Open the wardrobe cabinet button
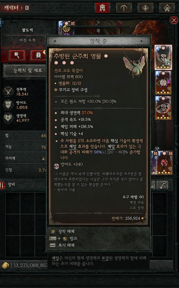Image resolution: width=179 pixels, height=288 pixels. click(x=38, y=55)
